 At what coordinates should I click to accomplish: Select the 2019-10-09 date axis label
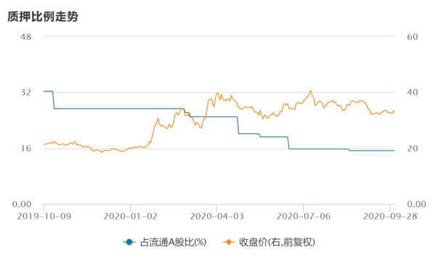44,217
